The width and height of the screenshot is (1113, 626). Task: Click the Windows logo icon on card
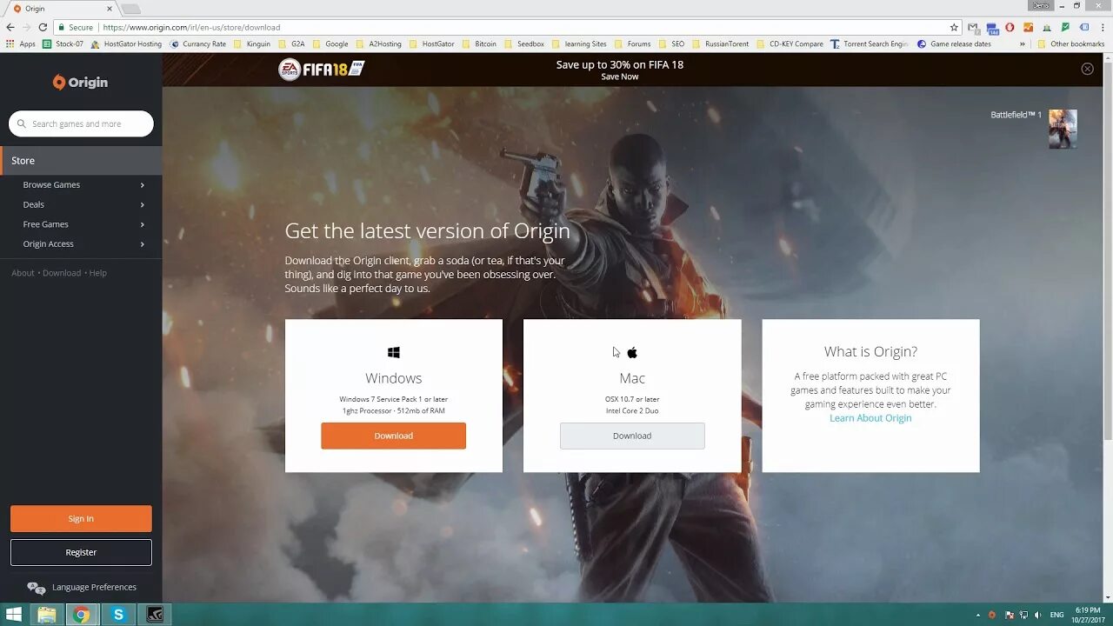(394, 352)
